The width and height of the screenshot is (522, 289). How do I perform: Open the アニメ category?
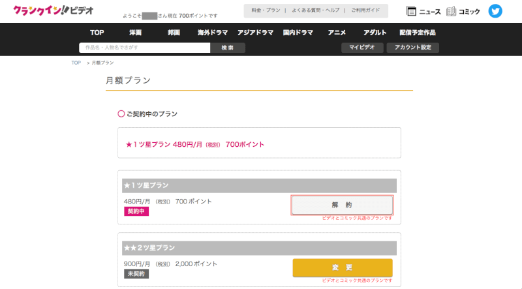point(337,33)
